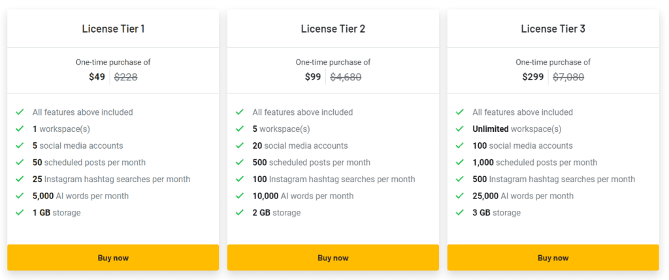Viewport: 669px width, 280px height.
Task: Select the License Tier 1 heading
Action: click(x=113, y=29)
